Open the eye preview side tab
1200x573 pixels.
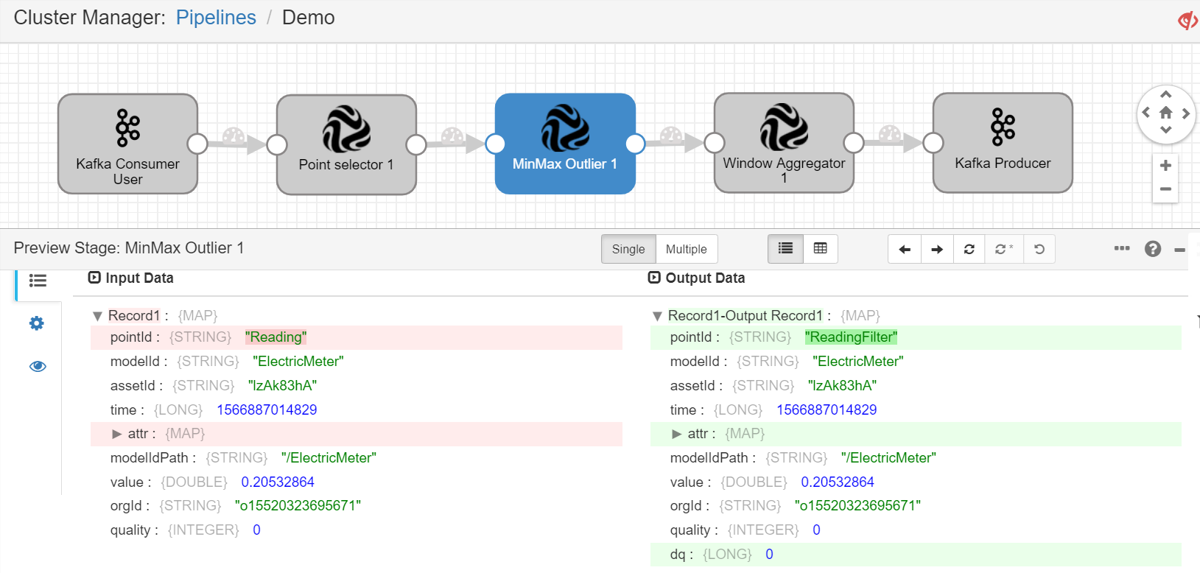(x=38, y=366)
